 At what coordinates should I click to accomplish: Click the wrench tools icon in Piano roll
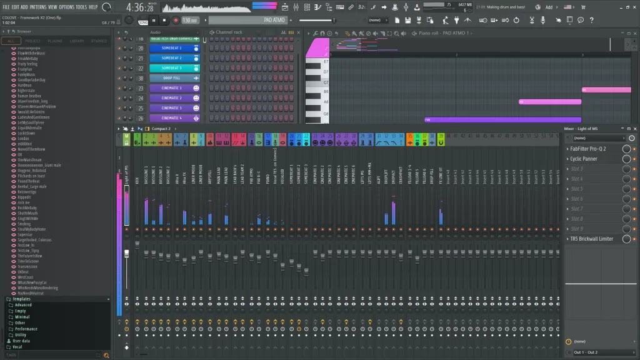point(316,34)
